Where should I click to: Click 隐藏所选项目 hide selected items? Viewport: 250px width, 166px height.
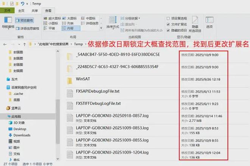click(x=195, y=24)
